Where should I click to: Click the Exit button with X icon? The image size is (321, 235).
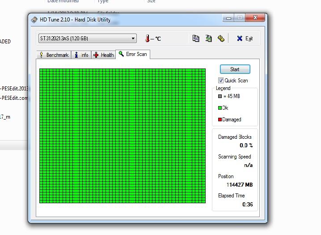pos(245,38)
